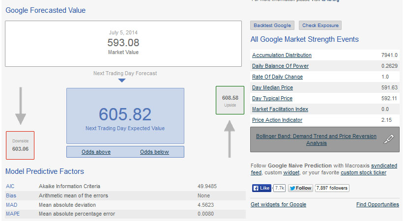Open the custom widget link

click(291, 172)
